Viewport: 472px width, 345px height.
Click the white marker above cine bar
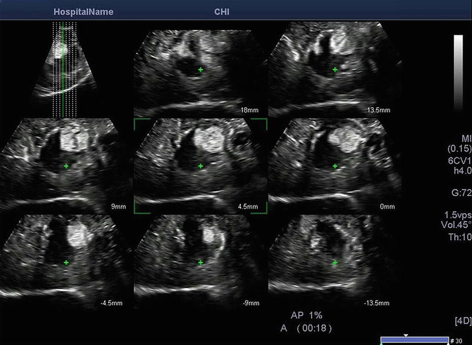click(406, 335)
